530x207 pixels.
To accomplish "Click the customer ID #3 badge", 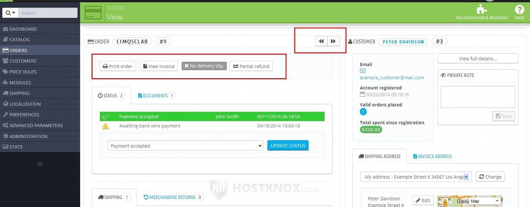I will (x=440, y=42).
